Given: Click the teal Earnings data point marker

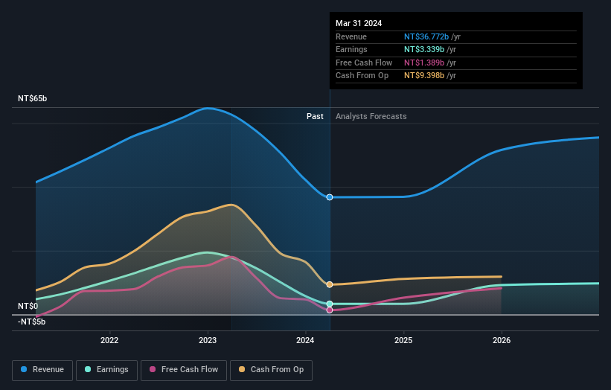Looking at the screenshot, I should [330, 304].
